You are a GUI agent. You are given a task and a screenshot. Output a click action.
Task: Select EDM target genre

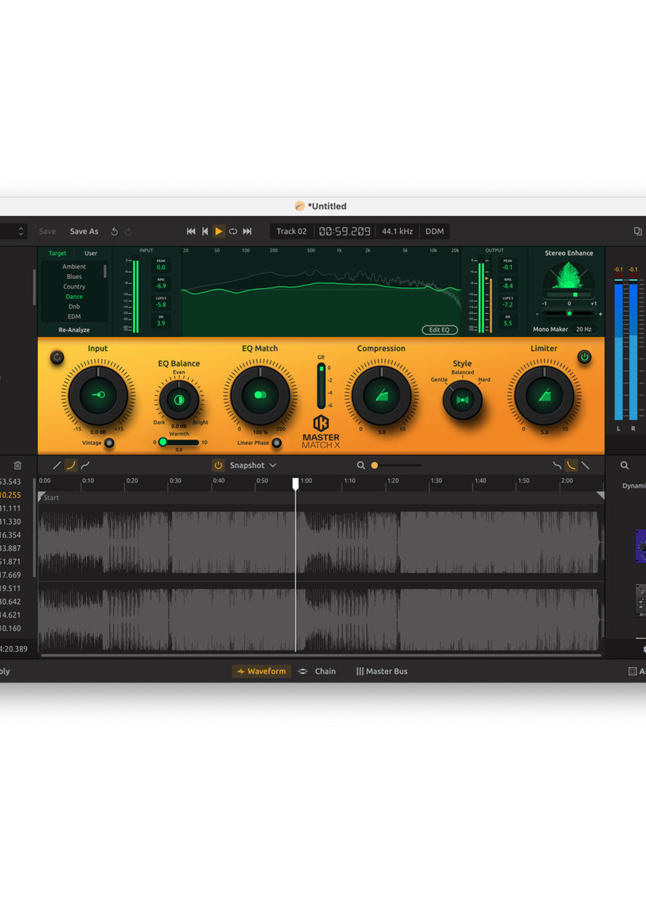[74, 317]
